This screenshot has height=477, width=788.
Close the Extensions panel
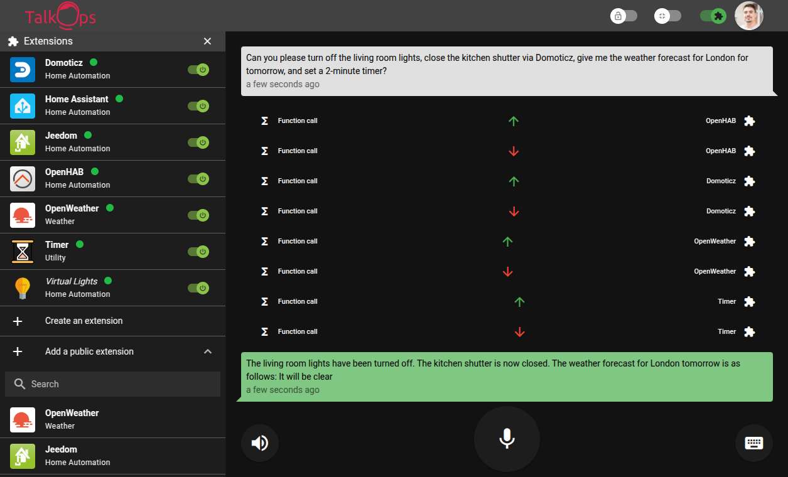[x=207, y=41]
